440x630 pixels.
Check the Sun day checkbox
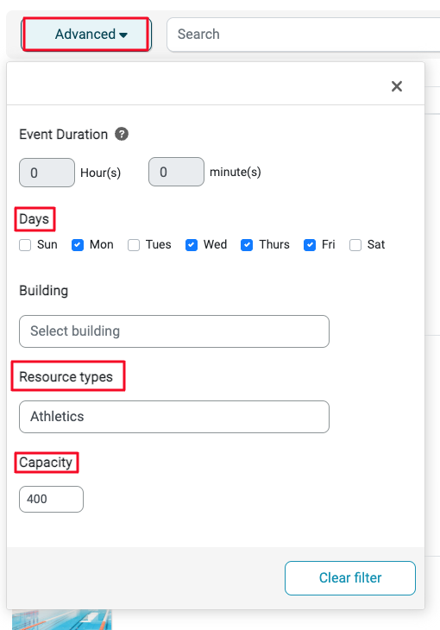25,245
